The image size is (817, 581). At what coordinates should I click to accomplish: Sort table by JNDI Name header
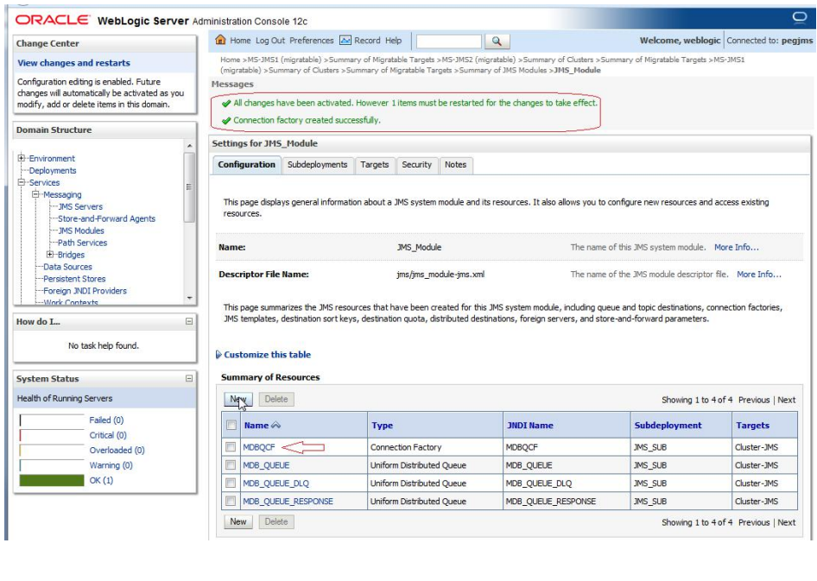(530, 426)
